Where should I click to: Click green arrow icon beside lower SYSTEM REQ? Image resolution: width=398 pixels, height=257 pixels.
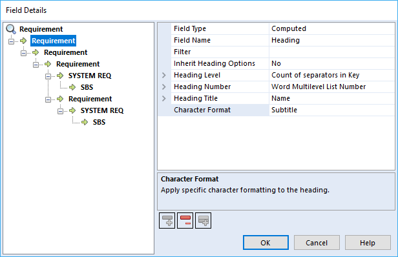[72, 110]
